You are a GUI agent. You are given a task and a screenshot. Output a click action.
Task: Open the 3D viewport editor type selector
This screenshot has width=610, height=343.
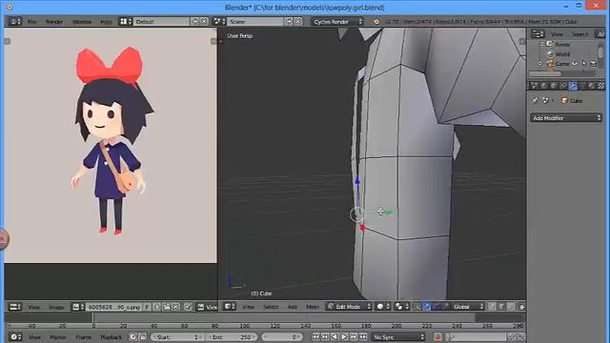click(x=229, y=307)
